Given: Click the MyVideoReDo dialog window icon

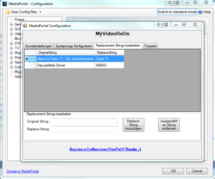Looking at the screenshot, I should pyautogui.click(x=25, y=26).
